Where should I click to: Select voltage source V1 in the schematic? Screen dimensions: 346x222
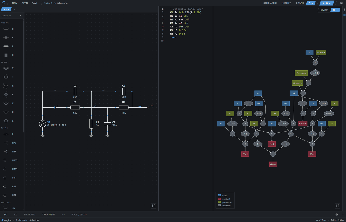pos(42,124)
